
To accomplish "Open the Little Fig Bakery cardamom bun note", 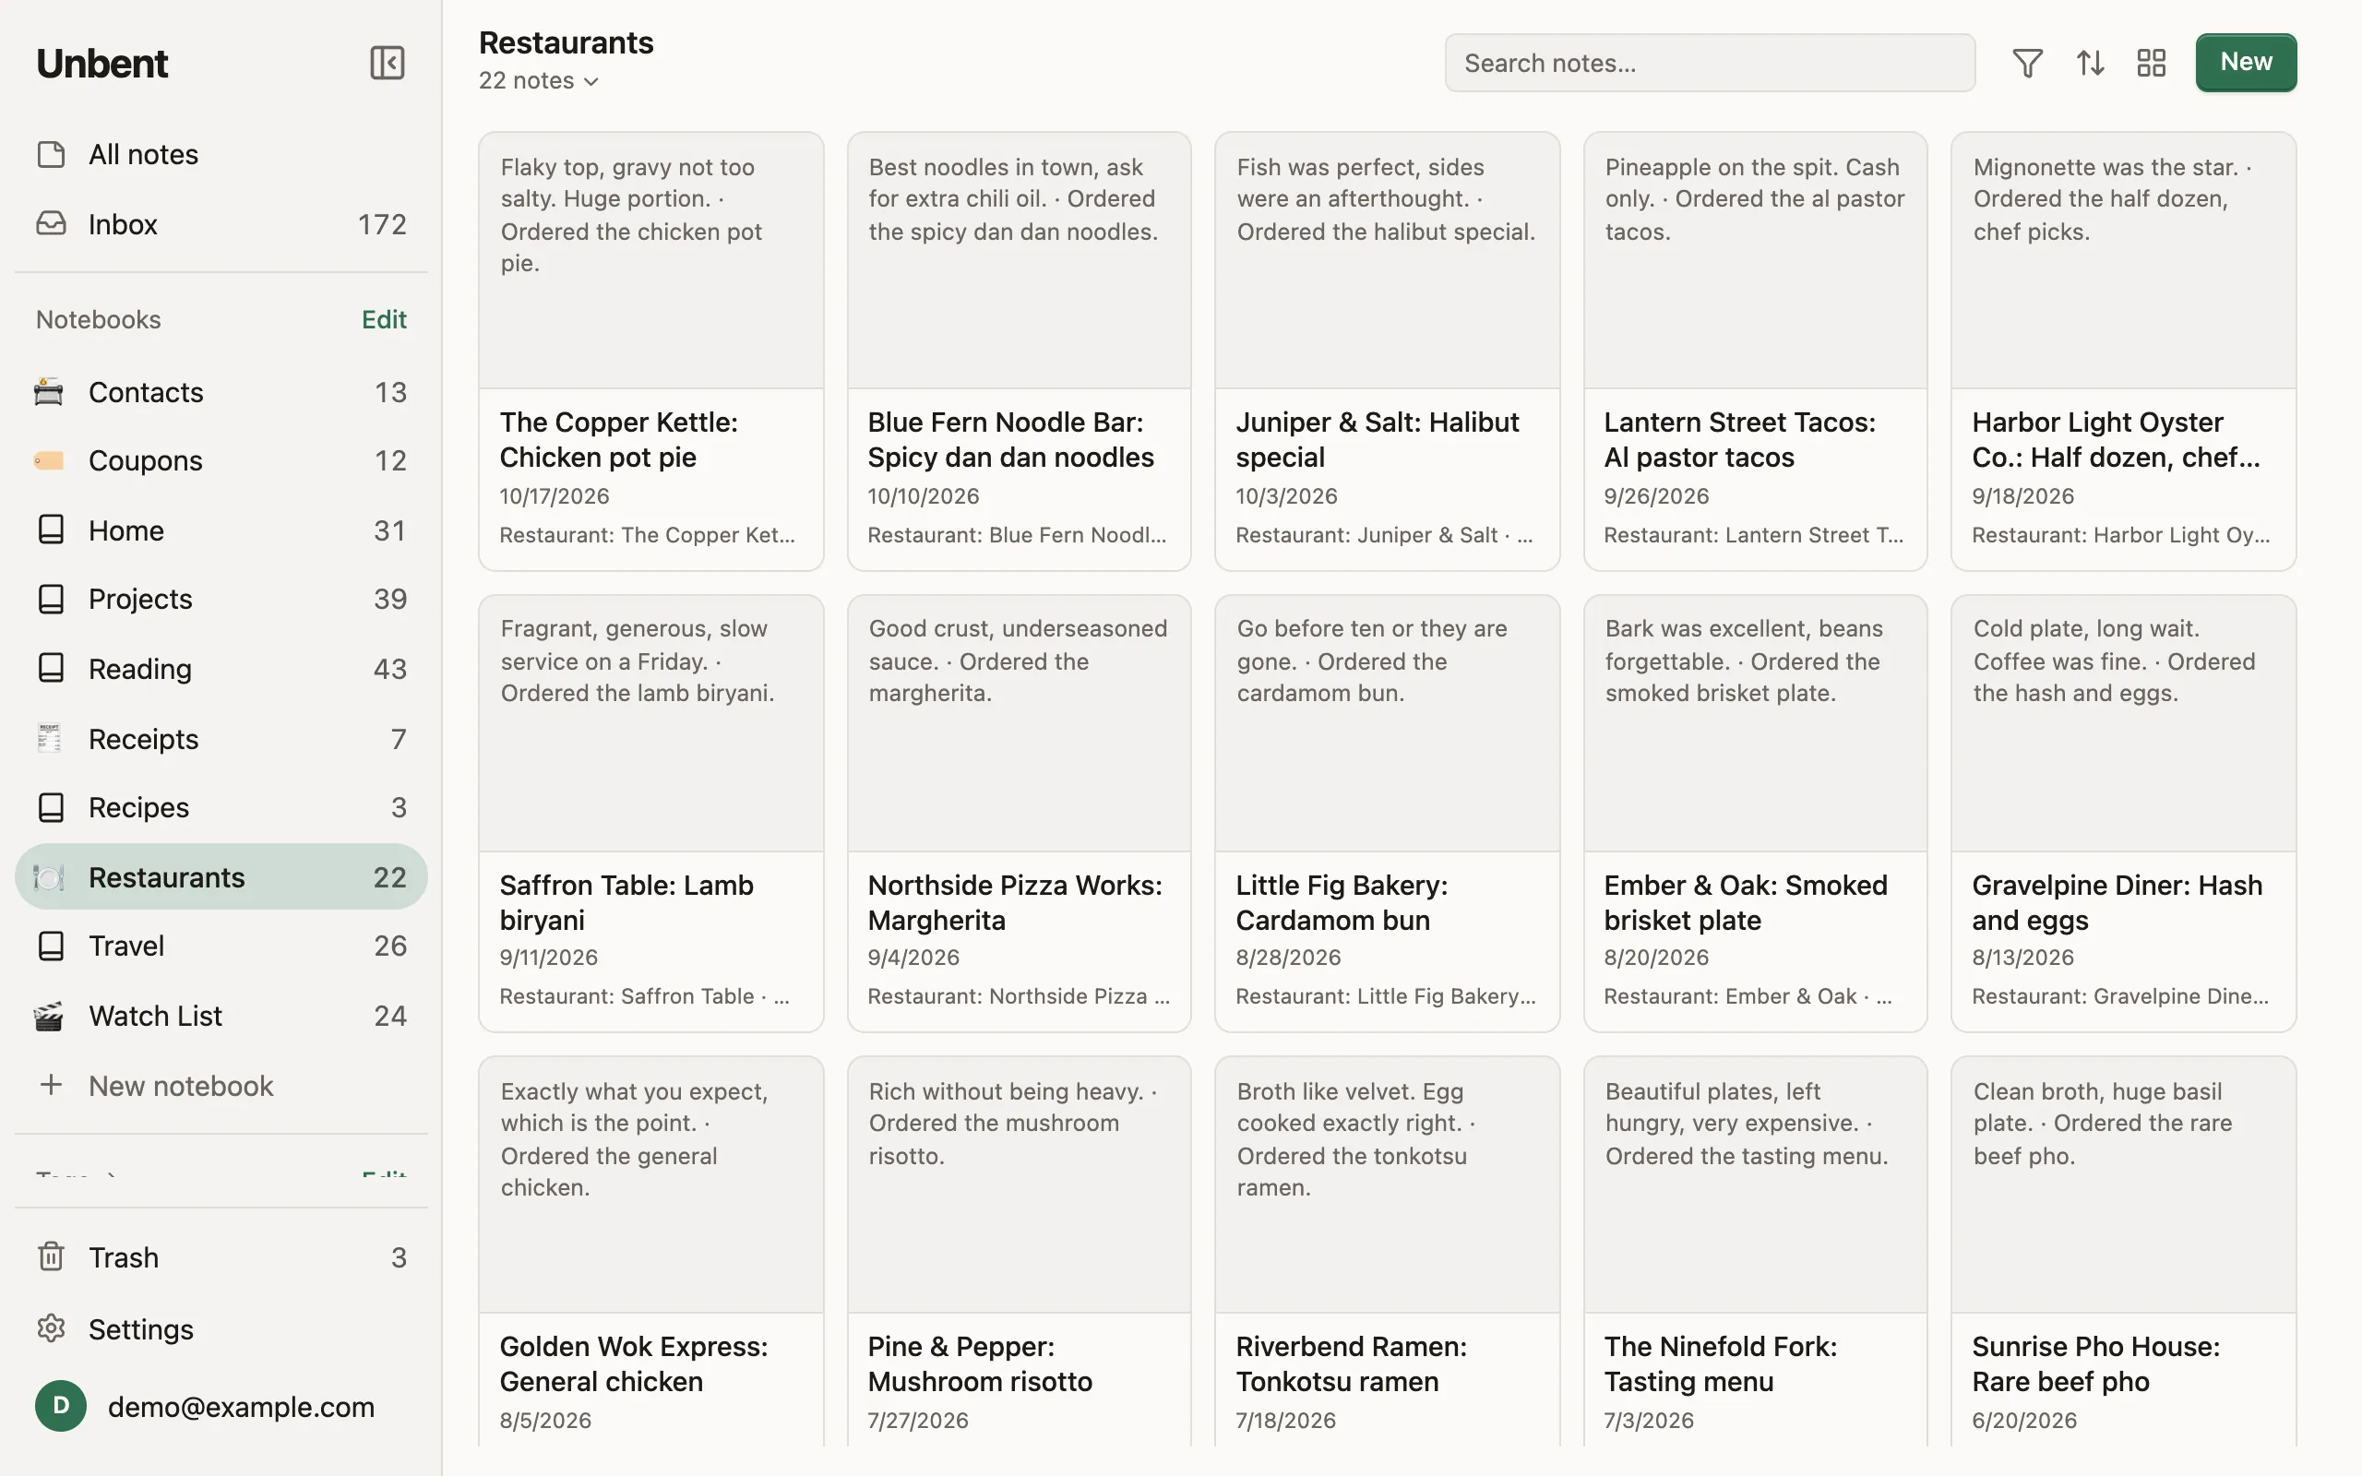I will point(1387,813).
